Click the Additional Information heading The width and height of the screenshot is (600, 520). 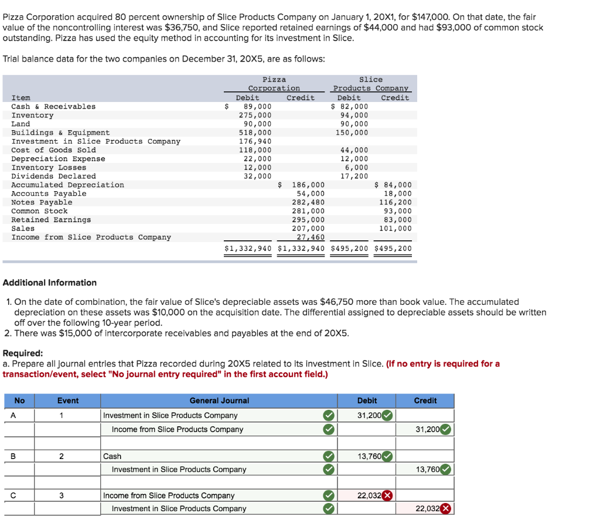(x=50, y=283)
